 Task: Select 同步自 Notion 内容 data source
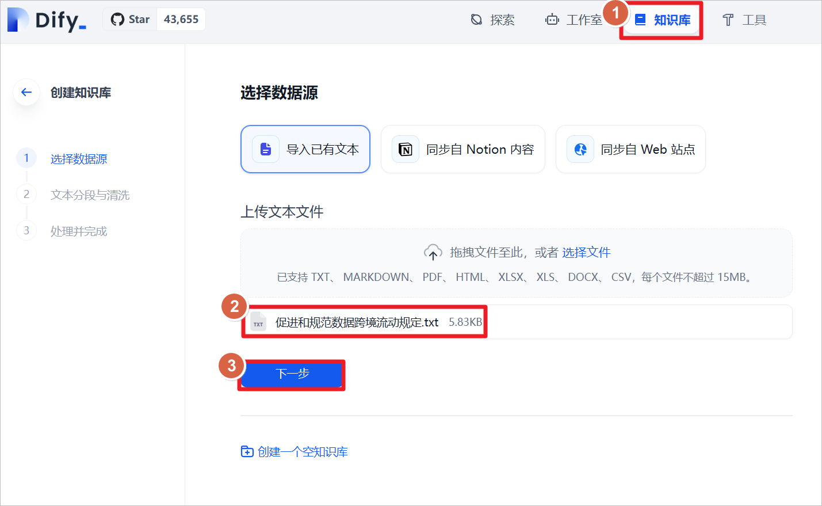tap(463, 149)
